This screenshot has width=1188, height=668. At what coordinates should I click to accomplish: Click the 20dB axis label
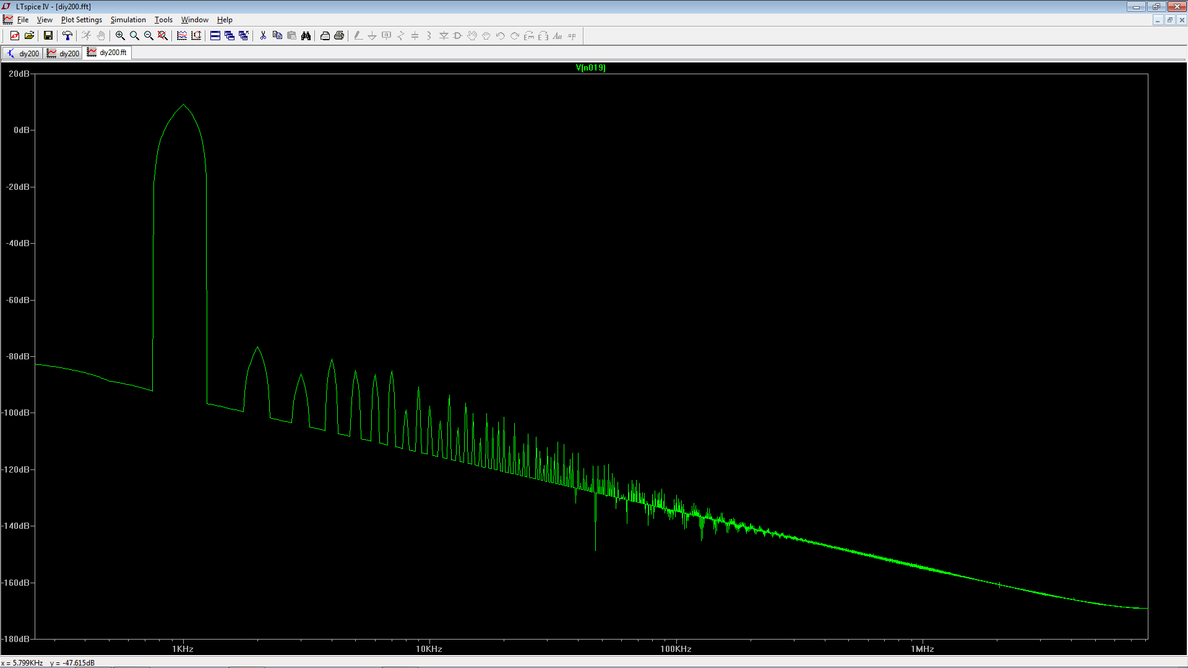19,74
